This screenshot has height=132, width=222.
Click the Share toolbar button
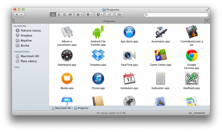(x=109, y=15)
